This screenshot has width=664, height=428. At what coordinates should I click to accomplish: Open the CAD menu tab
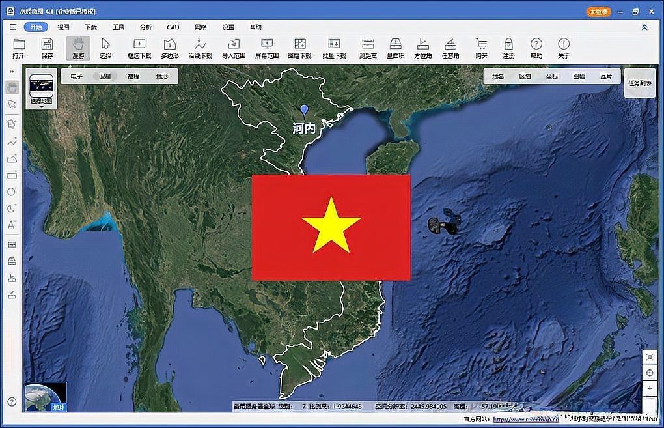pos(173,27)
